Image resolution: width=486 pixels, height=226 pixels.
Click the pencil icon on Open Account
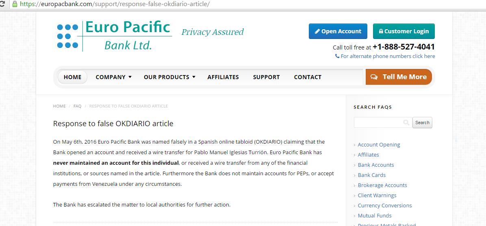click(x=317, y=31)
